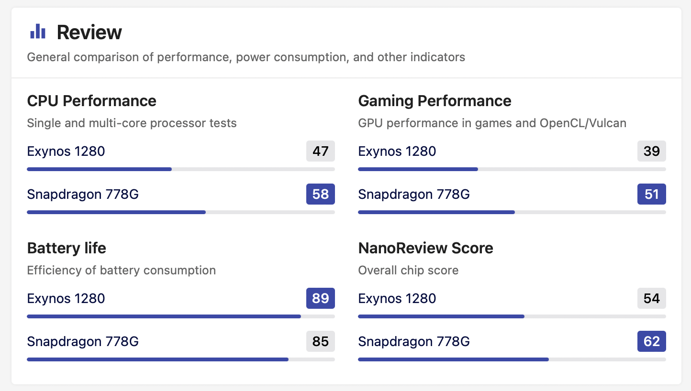Screen dimensions: 691x391
Task: Click the Exynos 1280 link under NanoReview Score
Action: coord(397,299)
